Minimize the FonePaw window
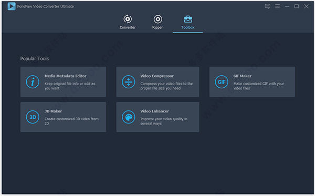 287,6
